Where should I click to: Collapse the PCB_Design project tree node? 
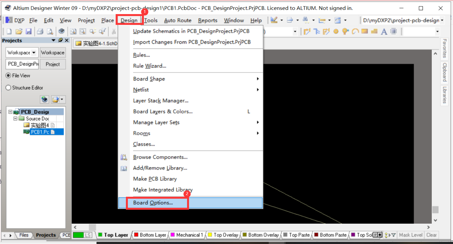tap(10, 112)
